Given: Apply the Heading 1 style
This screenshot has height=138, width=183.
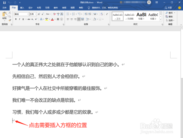Looking at the screenshot, I should point(141,16).
